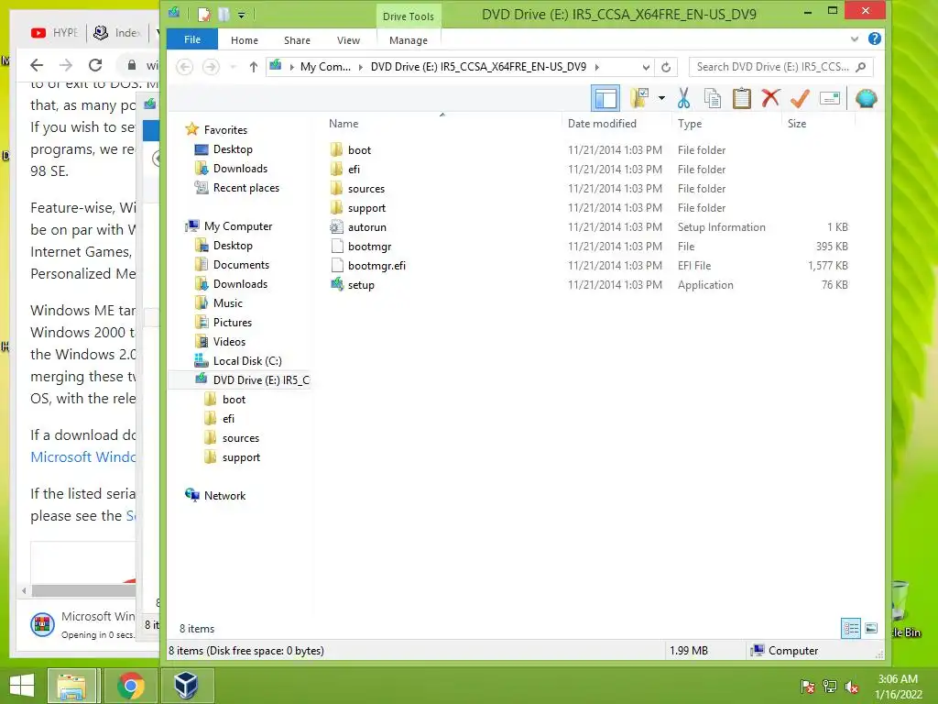Open Desktop under Favorites
Image resolution: width=938 pixels, height=704 pixels.
coord(233,149)
